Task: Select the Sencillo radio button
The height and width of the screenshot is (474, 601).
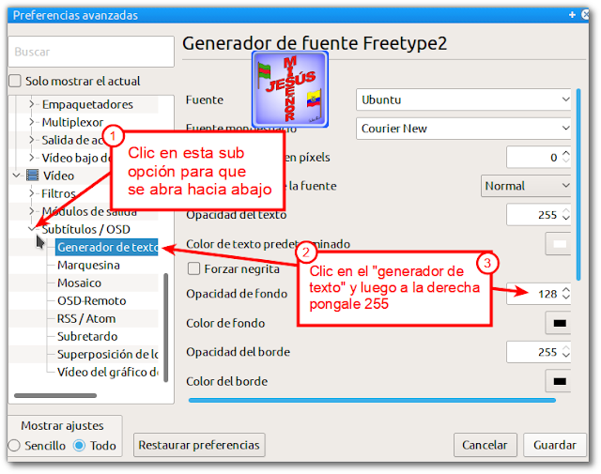Action: (14, 445)
